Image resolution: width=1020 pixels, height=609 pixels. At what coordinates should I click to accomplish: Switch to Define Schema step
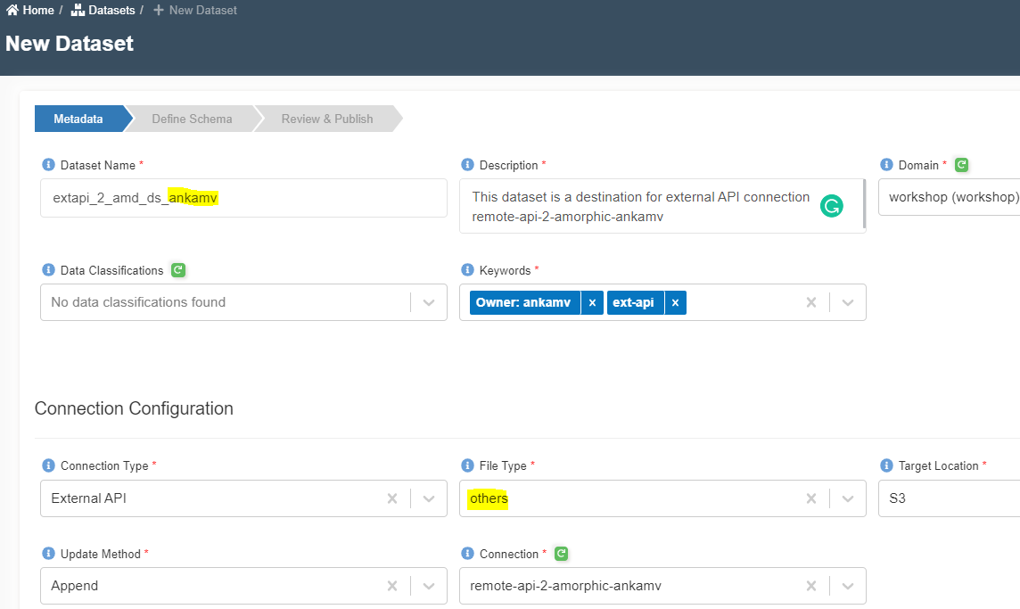tap(192, 119)
